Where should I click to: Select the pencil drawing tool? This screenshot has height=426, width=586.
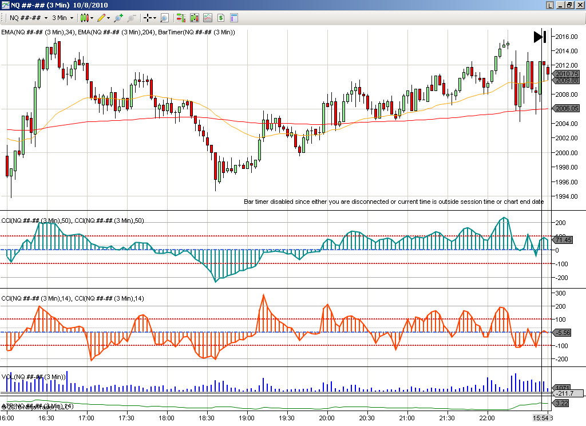[103, 18]
